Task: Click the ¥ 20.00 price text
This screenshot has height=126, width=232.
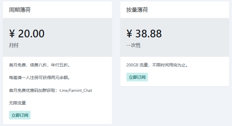Action: (27, 34)
